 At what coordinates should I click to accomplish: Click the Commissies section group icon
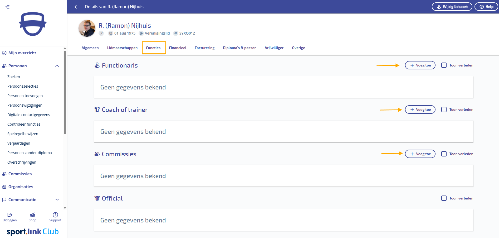[97, 154]
